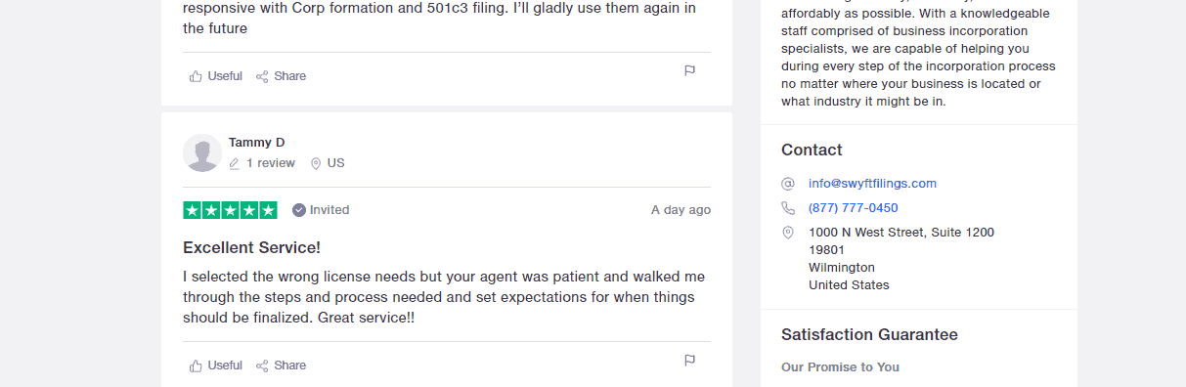Click the "A day ago" review date

(681, 210)
